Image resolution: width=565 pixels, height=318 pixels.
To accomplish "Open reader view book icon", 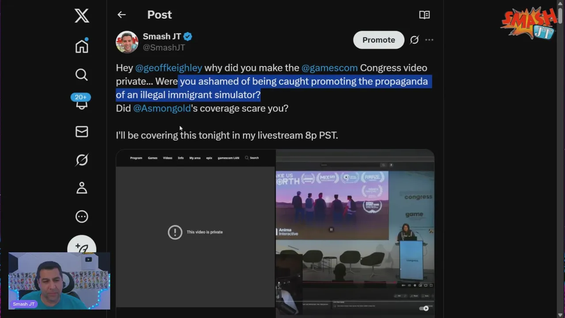I will pyautogui.click(x=424, y=15).
